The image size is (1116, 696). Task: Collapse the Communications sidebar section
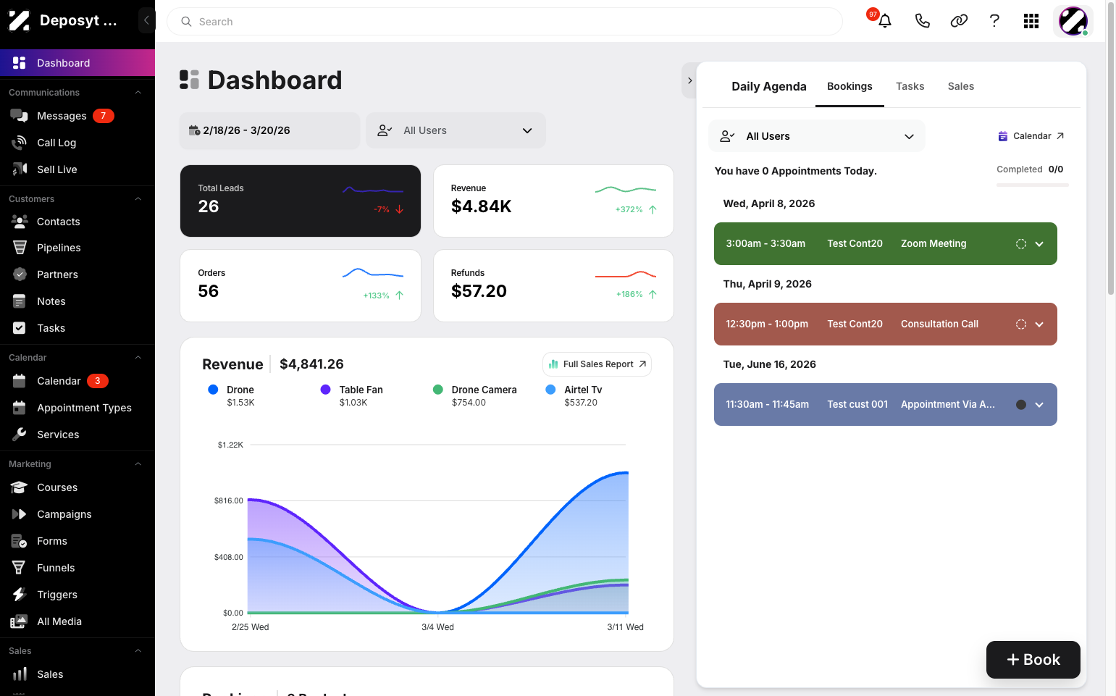coord(138,93)
